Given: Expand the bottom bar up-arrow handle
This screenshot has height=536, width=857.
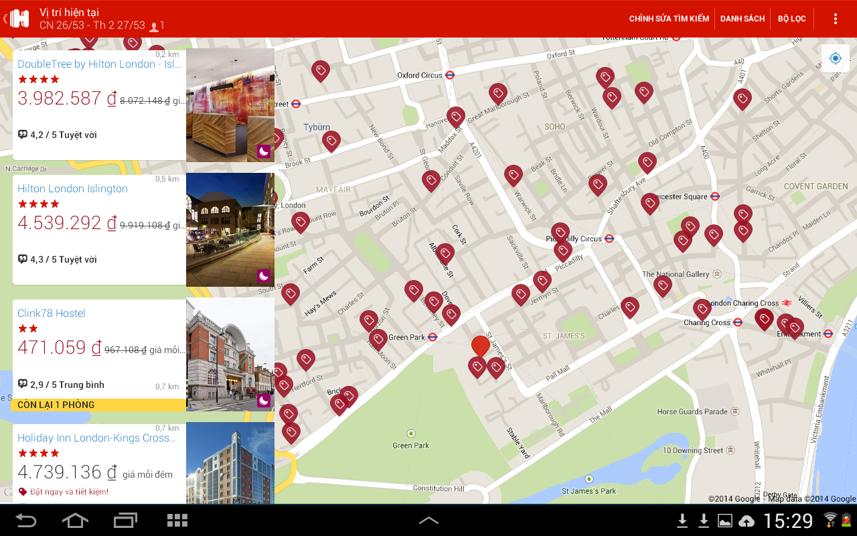Looking at the screenshot, I should tap(428, 520).
